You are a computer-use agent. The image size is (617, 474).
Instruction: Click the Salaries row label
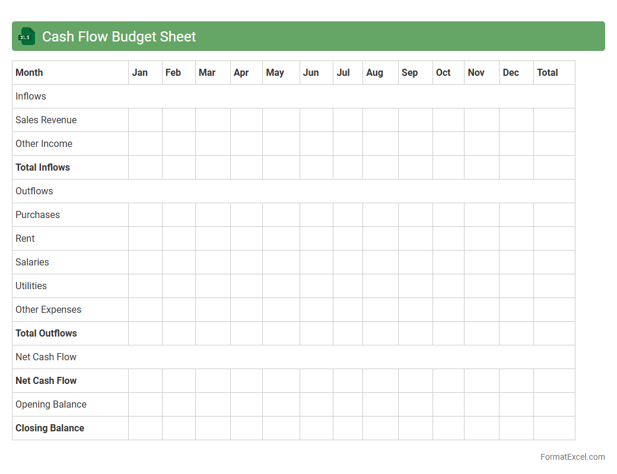[x=33, y=262]
